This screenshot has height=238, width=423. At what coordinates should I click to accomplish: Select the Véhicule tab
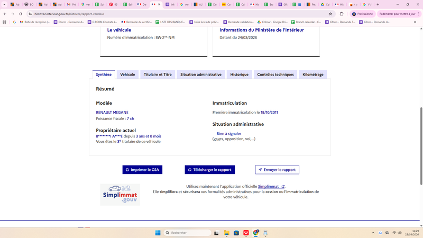pyautogui.click(x=127, y=75)
